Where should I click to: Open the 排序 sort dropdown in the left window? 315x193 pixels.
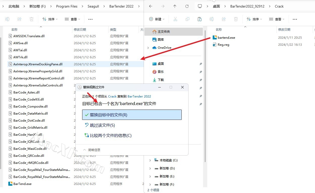click(50, 19)
